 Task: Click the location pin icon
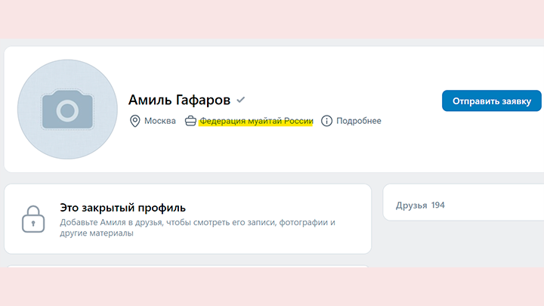[135, 121]
